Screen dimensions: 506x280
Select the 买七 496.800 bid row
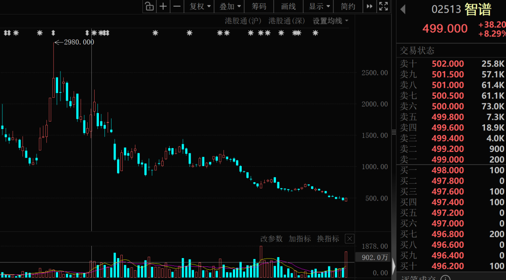point(452,234)
